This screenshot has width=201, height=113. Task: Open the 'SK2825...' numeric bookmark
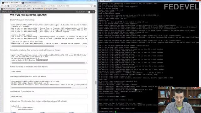[x=38, y=9]
